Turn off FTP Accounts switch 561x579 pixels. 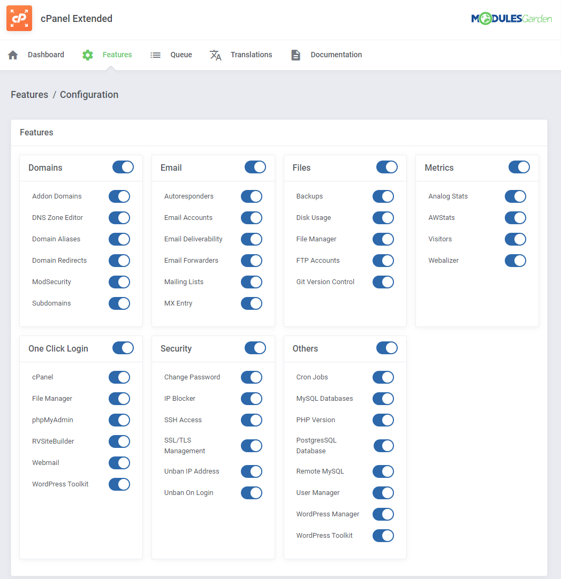coord(383,261)
